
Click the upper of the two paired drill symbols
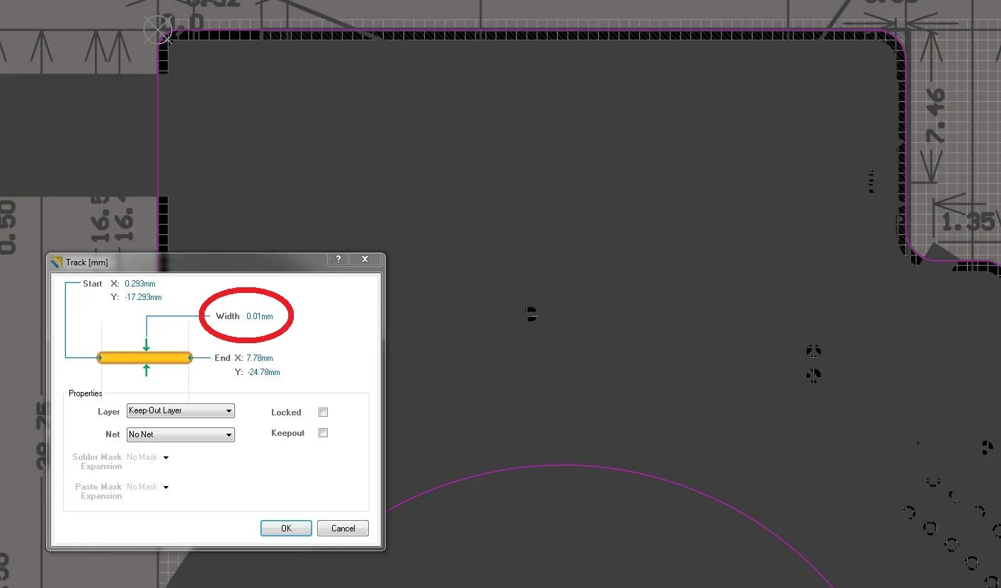813,351
